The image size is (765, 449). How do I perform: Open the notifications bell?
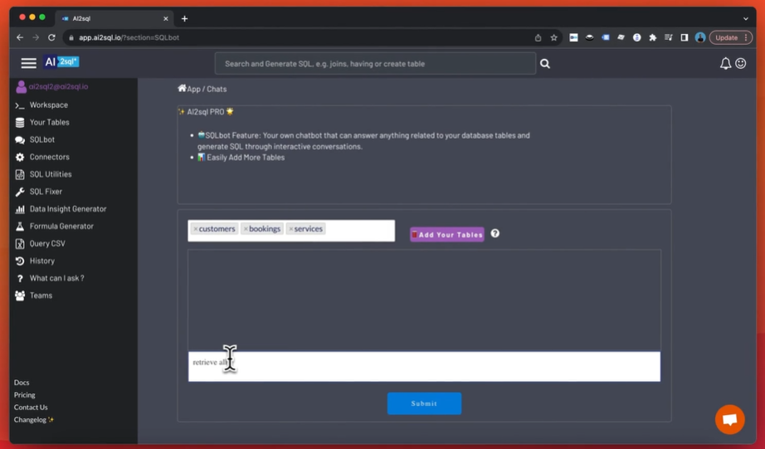(x=725, y=63)
